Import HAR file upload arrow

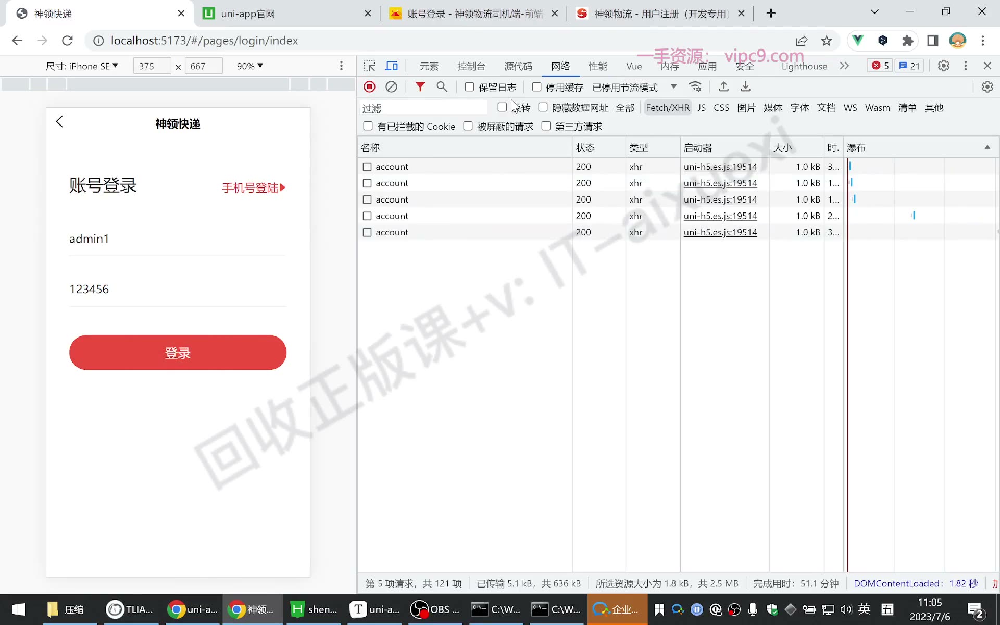(723, 87)
